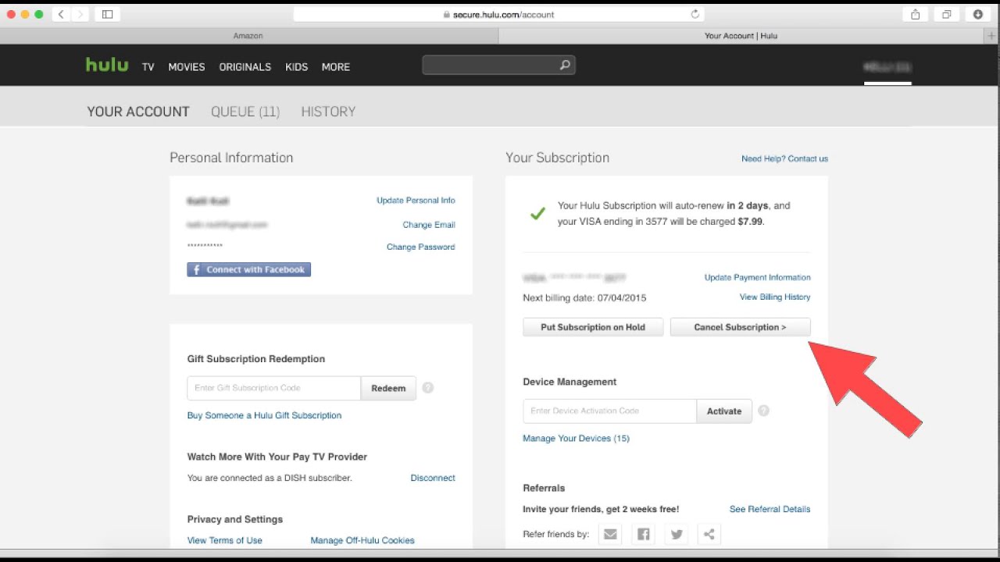The image size is (1000, 562).
Task: Open View Terms of Use link
Action: pyautogui.click(x=225, y=540)
